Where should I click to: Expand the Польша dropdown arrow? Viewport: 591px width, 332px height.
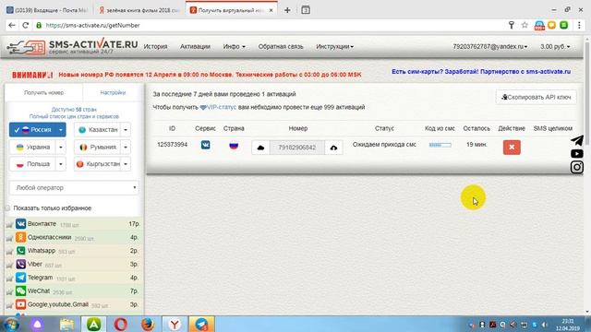(61, 164)
